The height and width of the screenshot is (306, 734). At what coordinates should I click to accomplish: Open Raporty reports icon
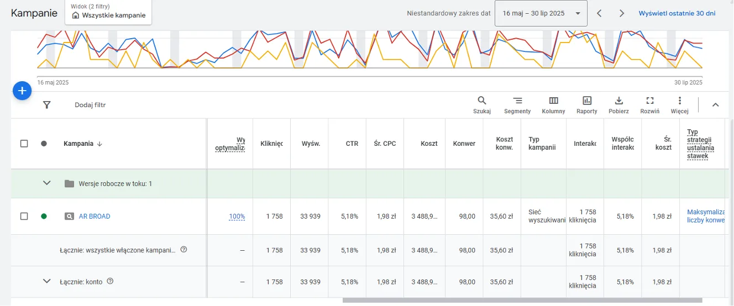(x=587, y=104)
